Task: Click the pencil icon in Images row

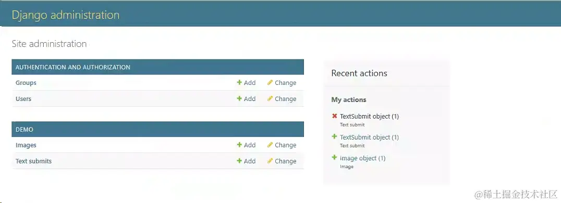Action: tap(270, 145)
